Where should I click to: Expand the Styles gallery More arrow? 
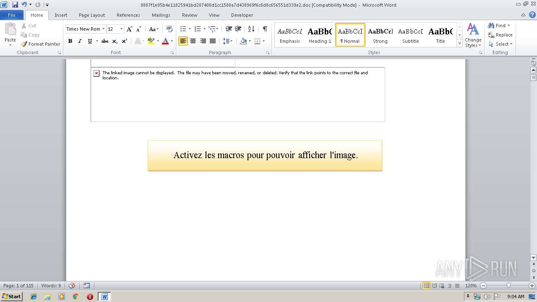click(x=459, y=44)
